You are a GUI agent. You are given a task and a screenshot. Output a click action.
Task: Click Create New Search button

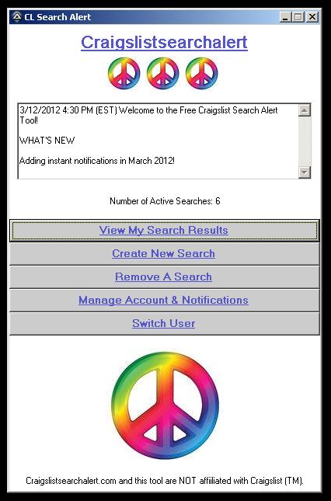(164, 254)
